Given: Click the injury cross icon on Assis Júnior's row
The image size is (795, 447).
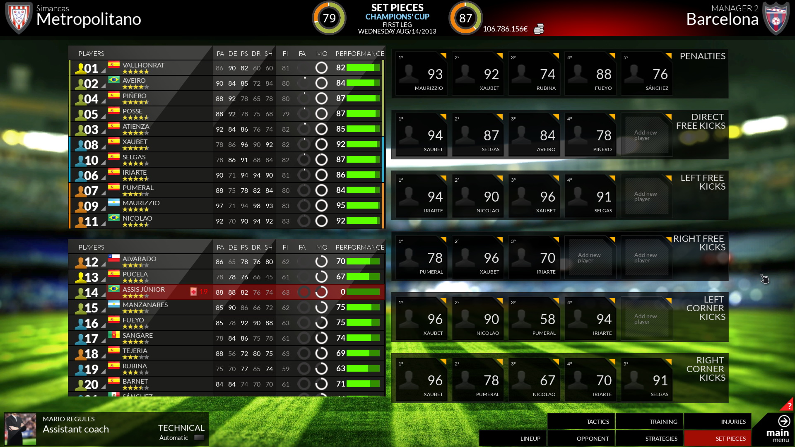Looking at the screenshot, I should coord(194,291).
